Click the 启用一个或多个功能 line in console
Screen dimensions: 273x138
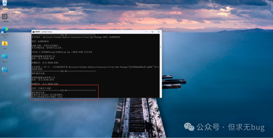[x=41, y=88]
